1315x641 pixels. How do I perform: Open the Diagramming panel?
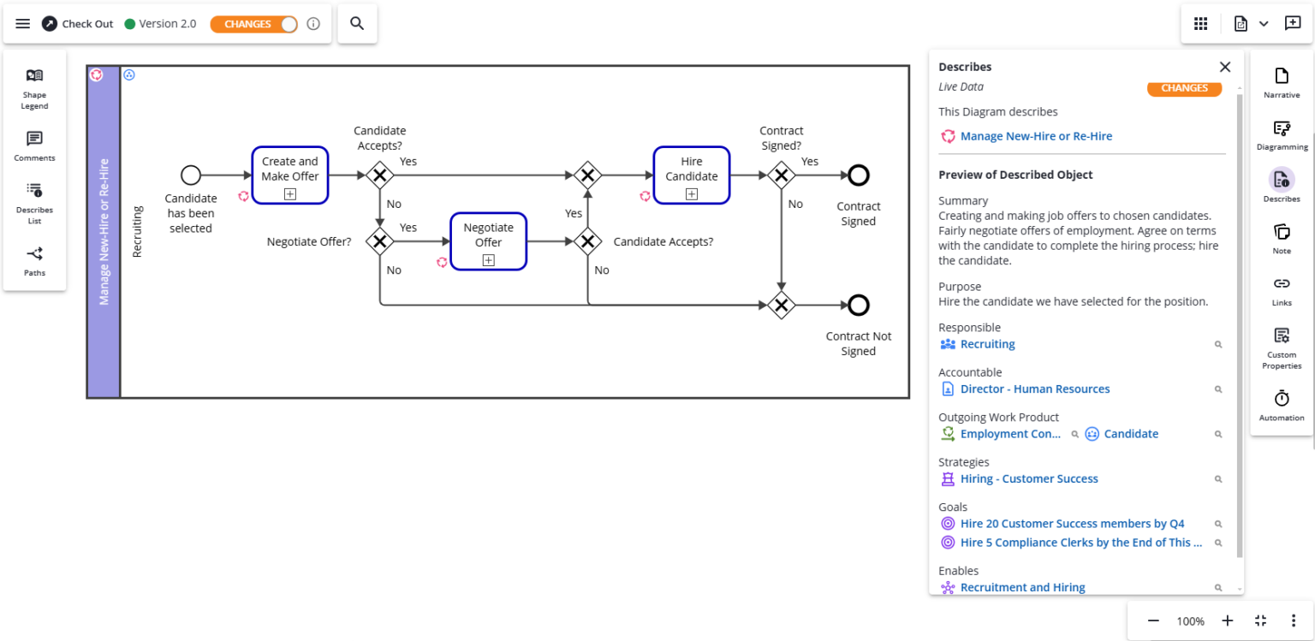coord(1281,134)
